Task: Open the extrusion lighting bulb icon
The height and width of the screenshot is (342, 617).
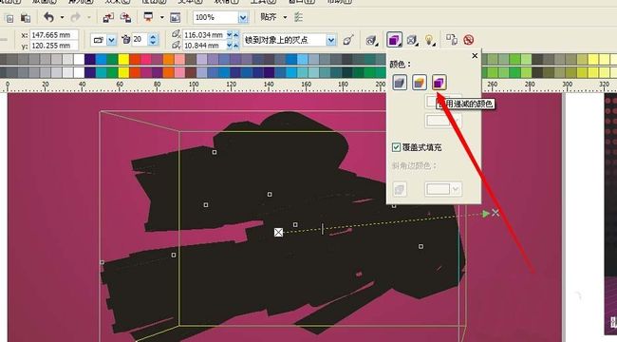Action: coord(429,40)
